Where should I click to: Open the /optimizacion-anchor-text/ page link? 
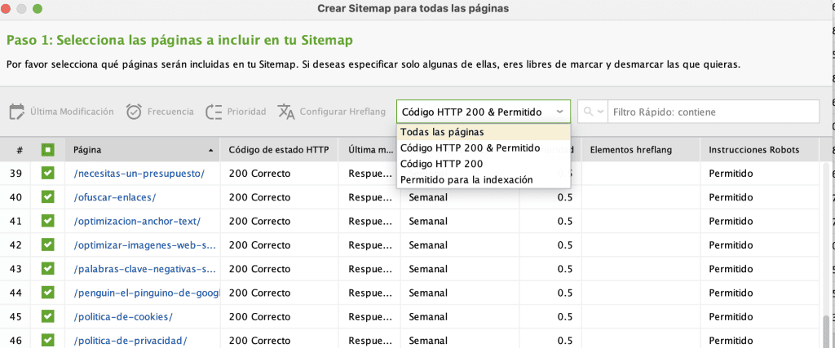(137, 221)
